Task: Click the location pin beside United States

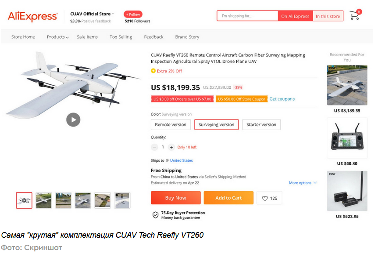Action: [167, 160]
